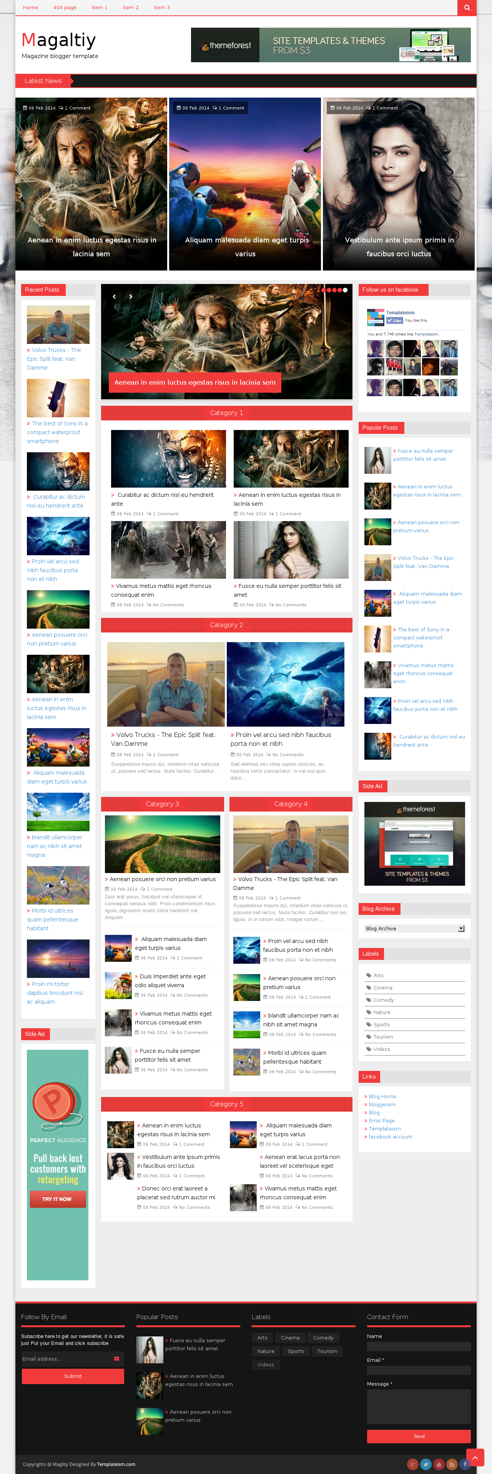
Task: Open the dolphins image in Category 2
Action: (286, 684)
